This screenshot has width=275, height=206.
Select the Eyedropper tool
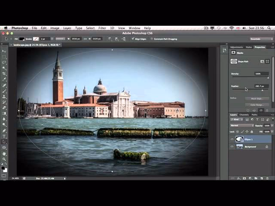[4, 79]
